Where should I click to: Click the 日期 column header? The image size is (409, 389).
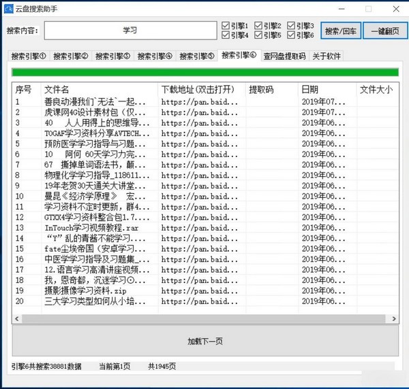tap(327, 90)
